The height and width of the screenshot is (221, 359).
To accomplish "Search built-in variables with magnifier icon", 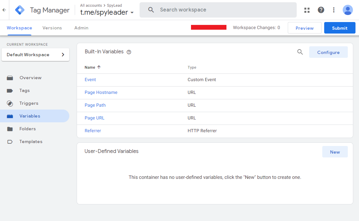I will 300,52.
